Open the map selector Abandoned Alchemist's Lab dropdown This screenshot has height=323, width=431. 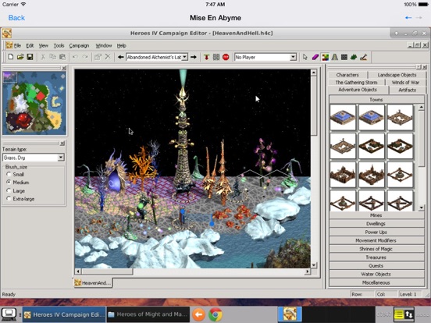(x=185, y=57)
